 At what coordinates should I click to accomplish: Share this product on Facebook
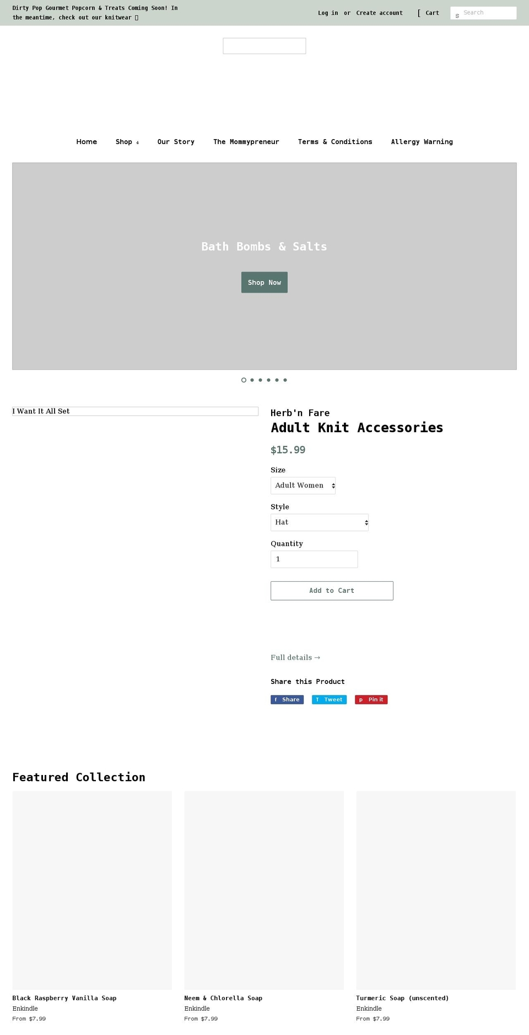(287, 699)
